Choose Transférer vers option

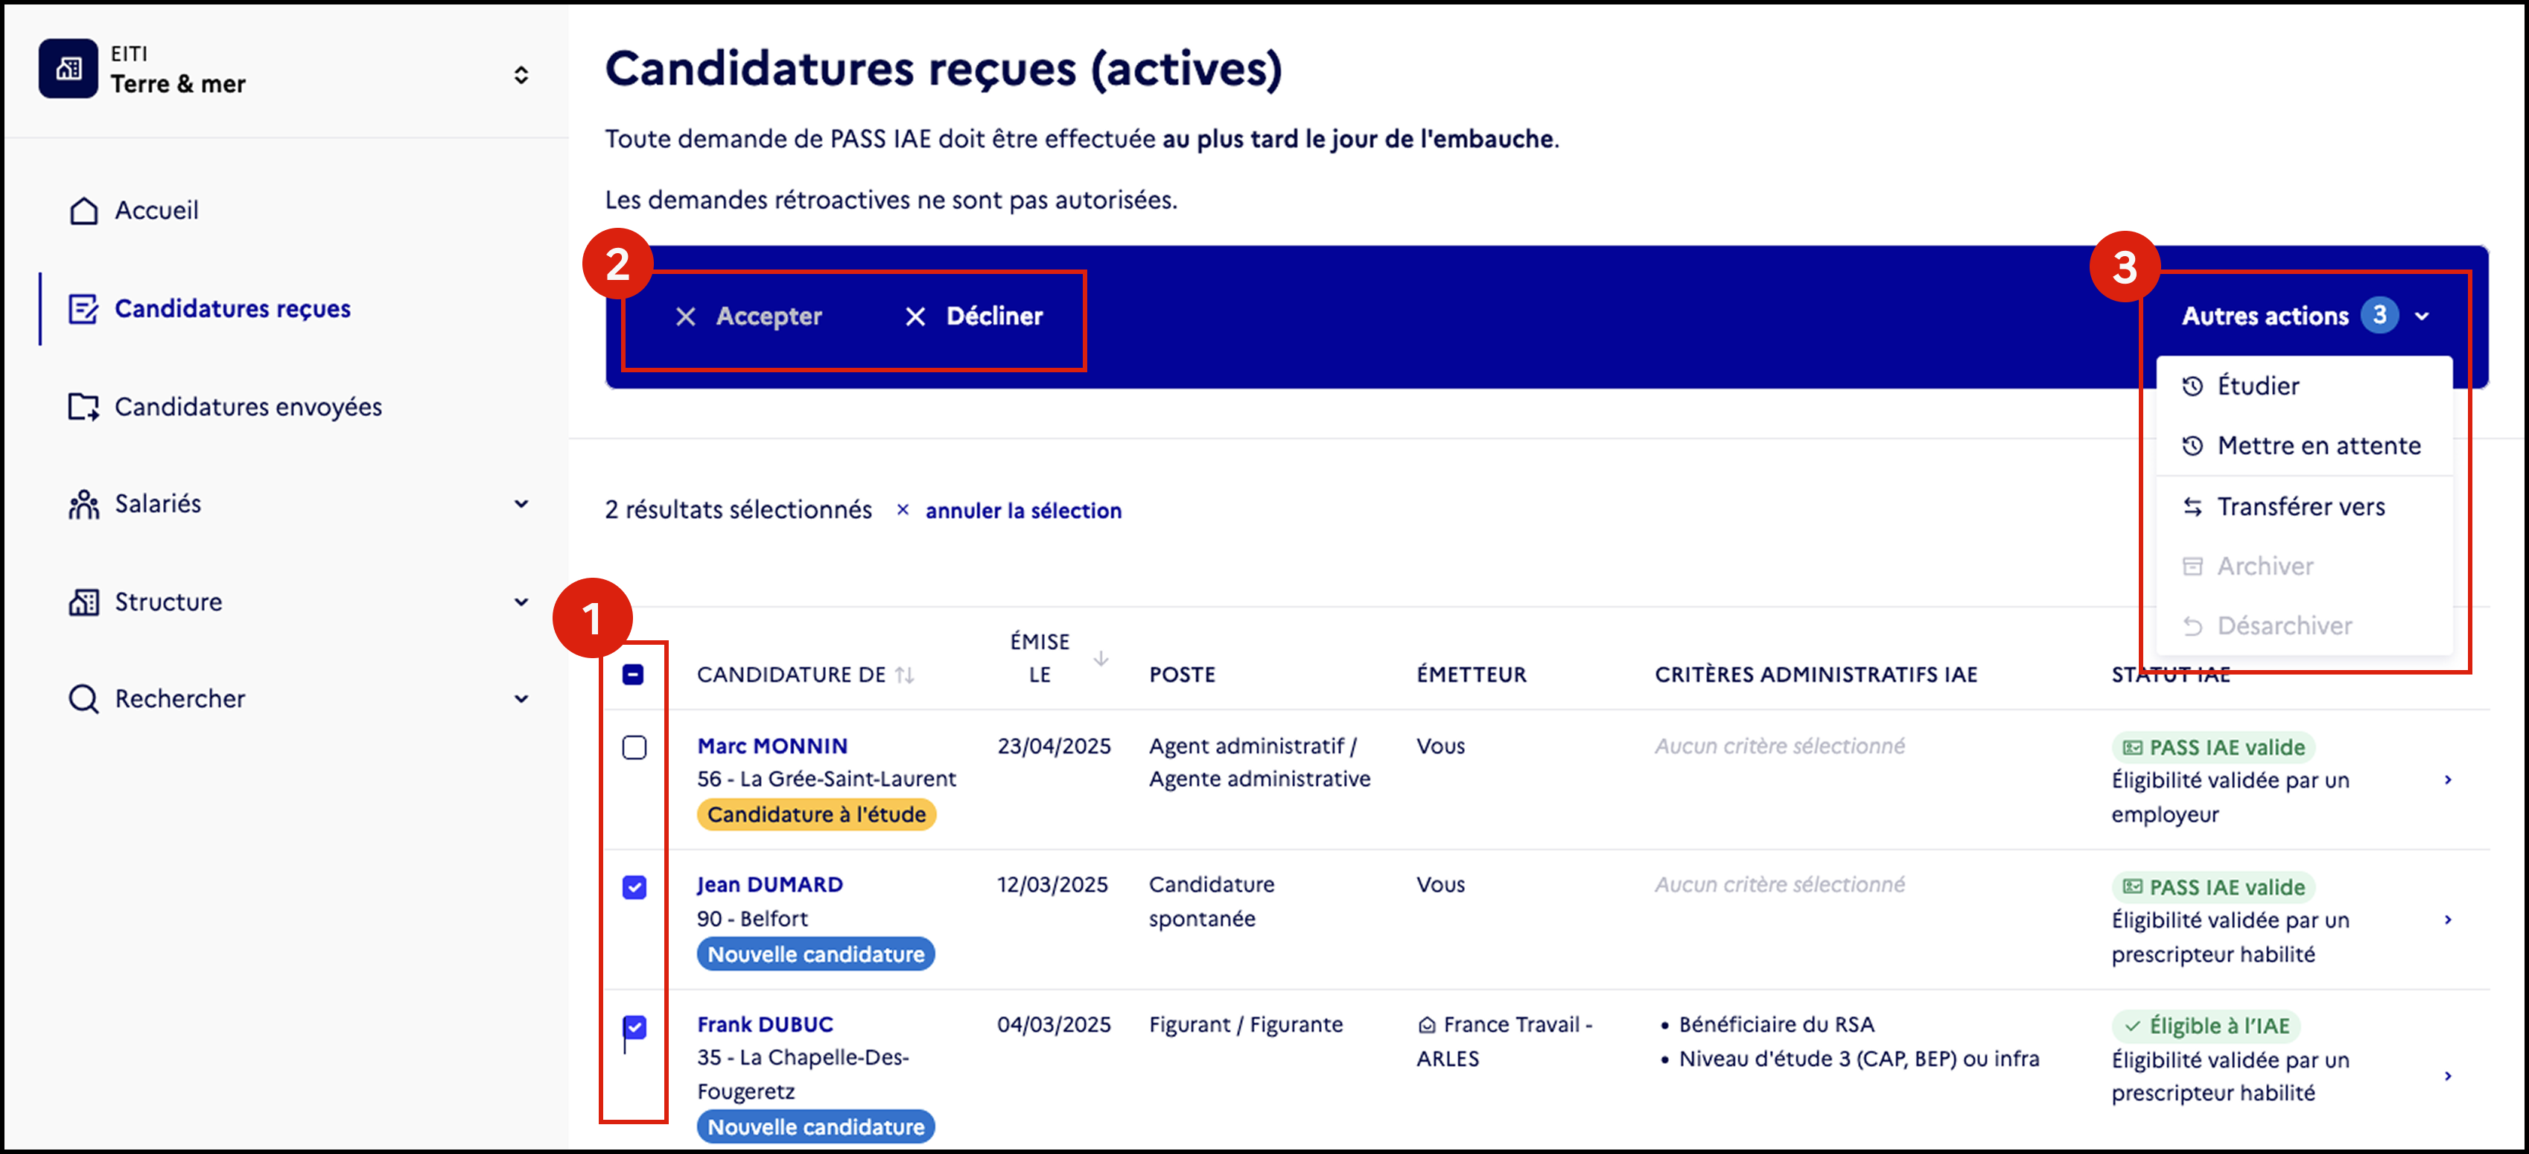2303,506
